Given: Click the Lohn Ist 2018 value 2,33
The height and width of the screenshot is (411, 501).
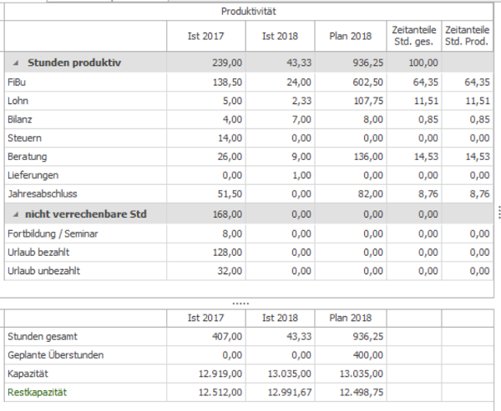Looking at the screenshot, I should [301, 101].
